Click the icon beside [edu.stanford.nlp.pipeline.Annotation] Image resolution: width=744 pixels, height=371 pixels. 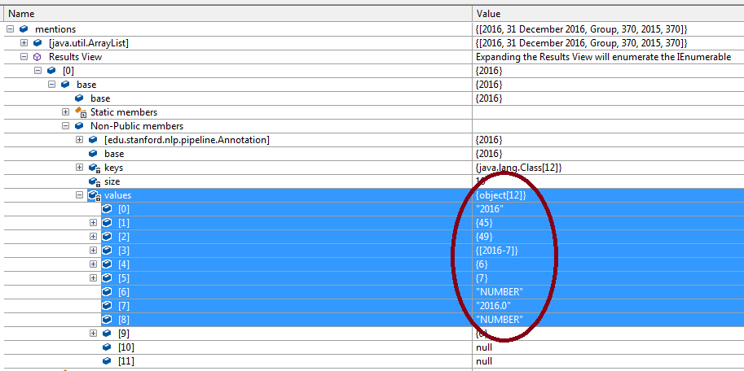tap(93, 140)
